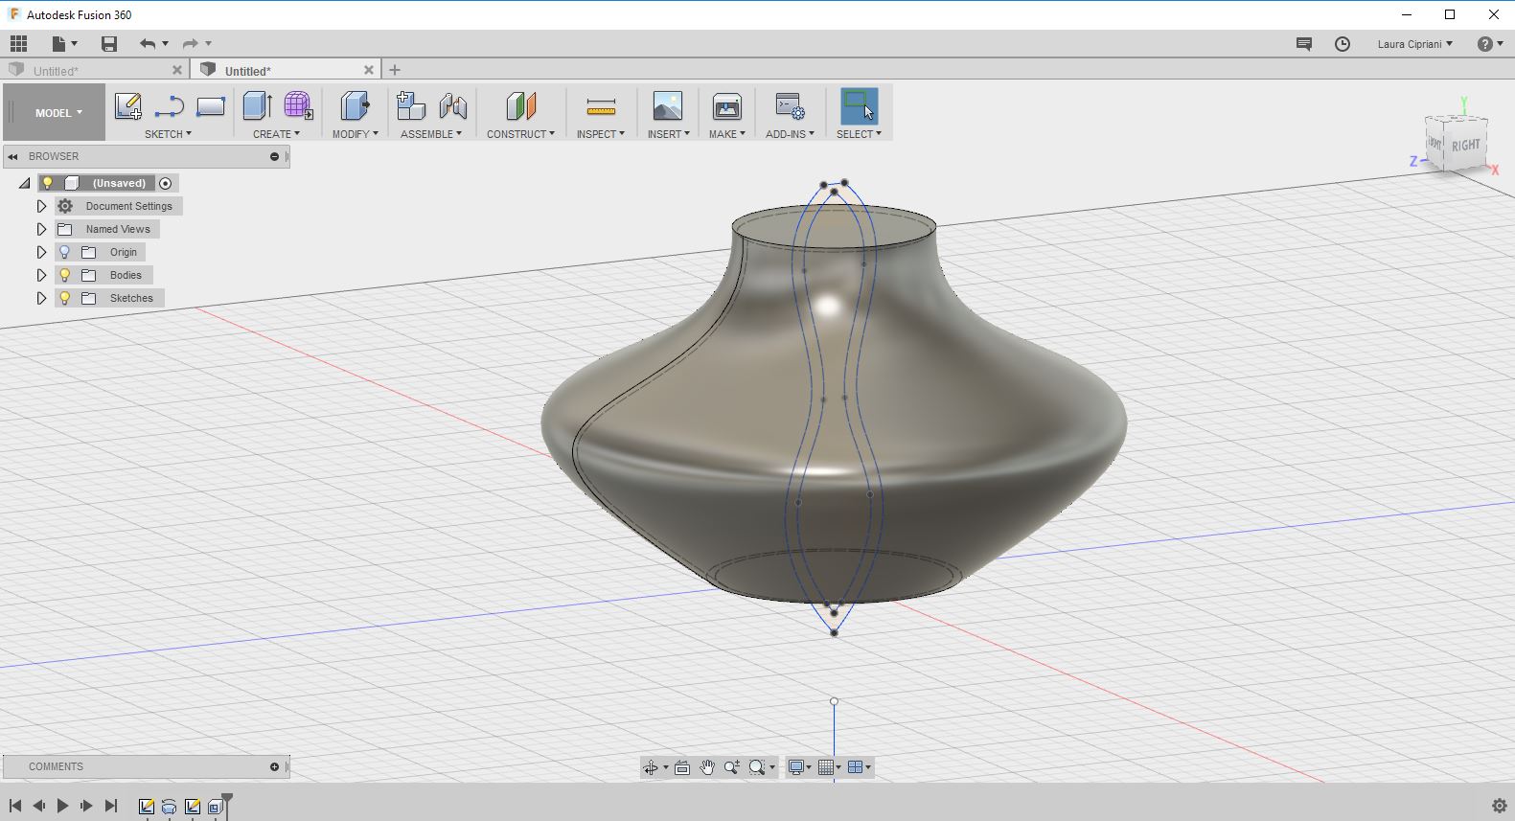Toggle visibility bulb of Sketches folder
The height and width of the screenshot is (821, 1515).
[64, 298]
